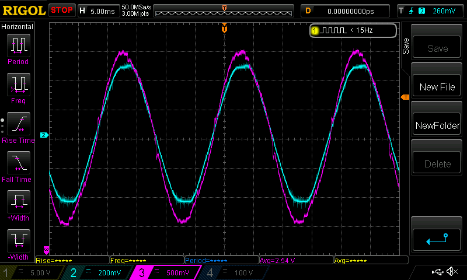Select the -Width measurement icon

pyautogui.click(x=18, y=240)
